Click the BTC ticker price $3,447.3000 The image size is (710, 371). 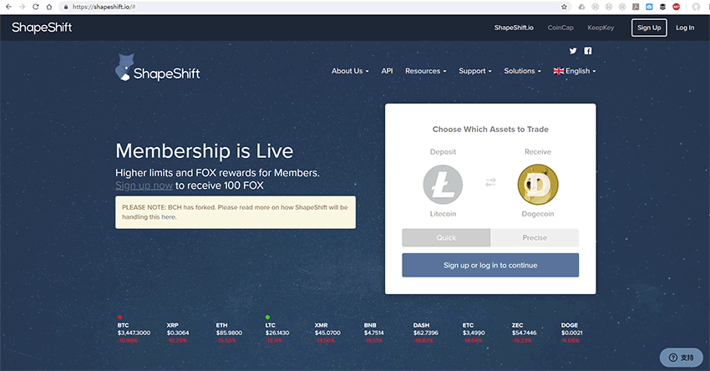click(134, 333)
